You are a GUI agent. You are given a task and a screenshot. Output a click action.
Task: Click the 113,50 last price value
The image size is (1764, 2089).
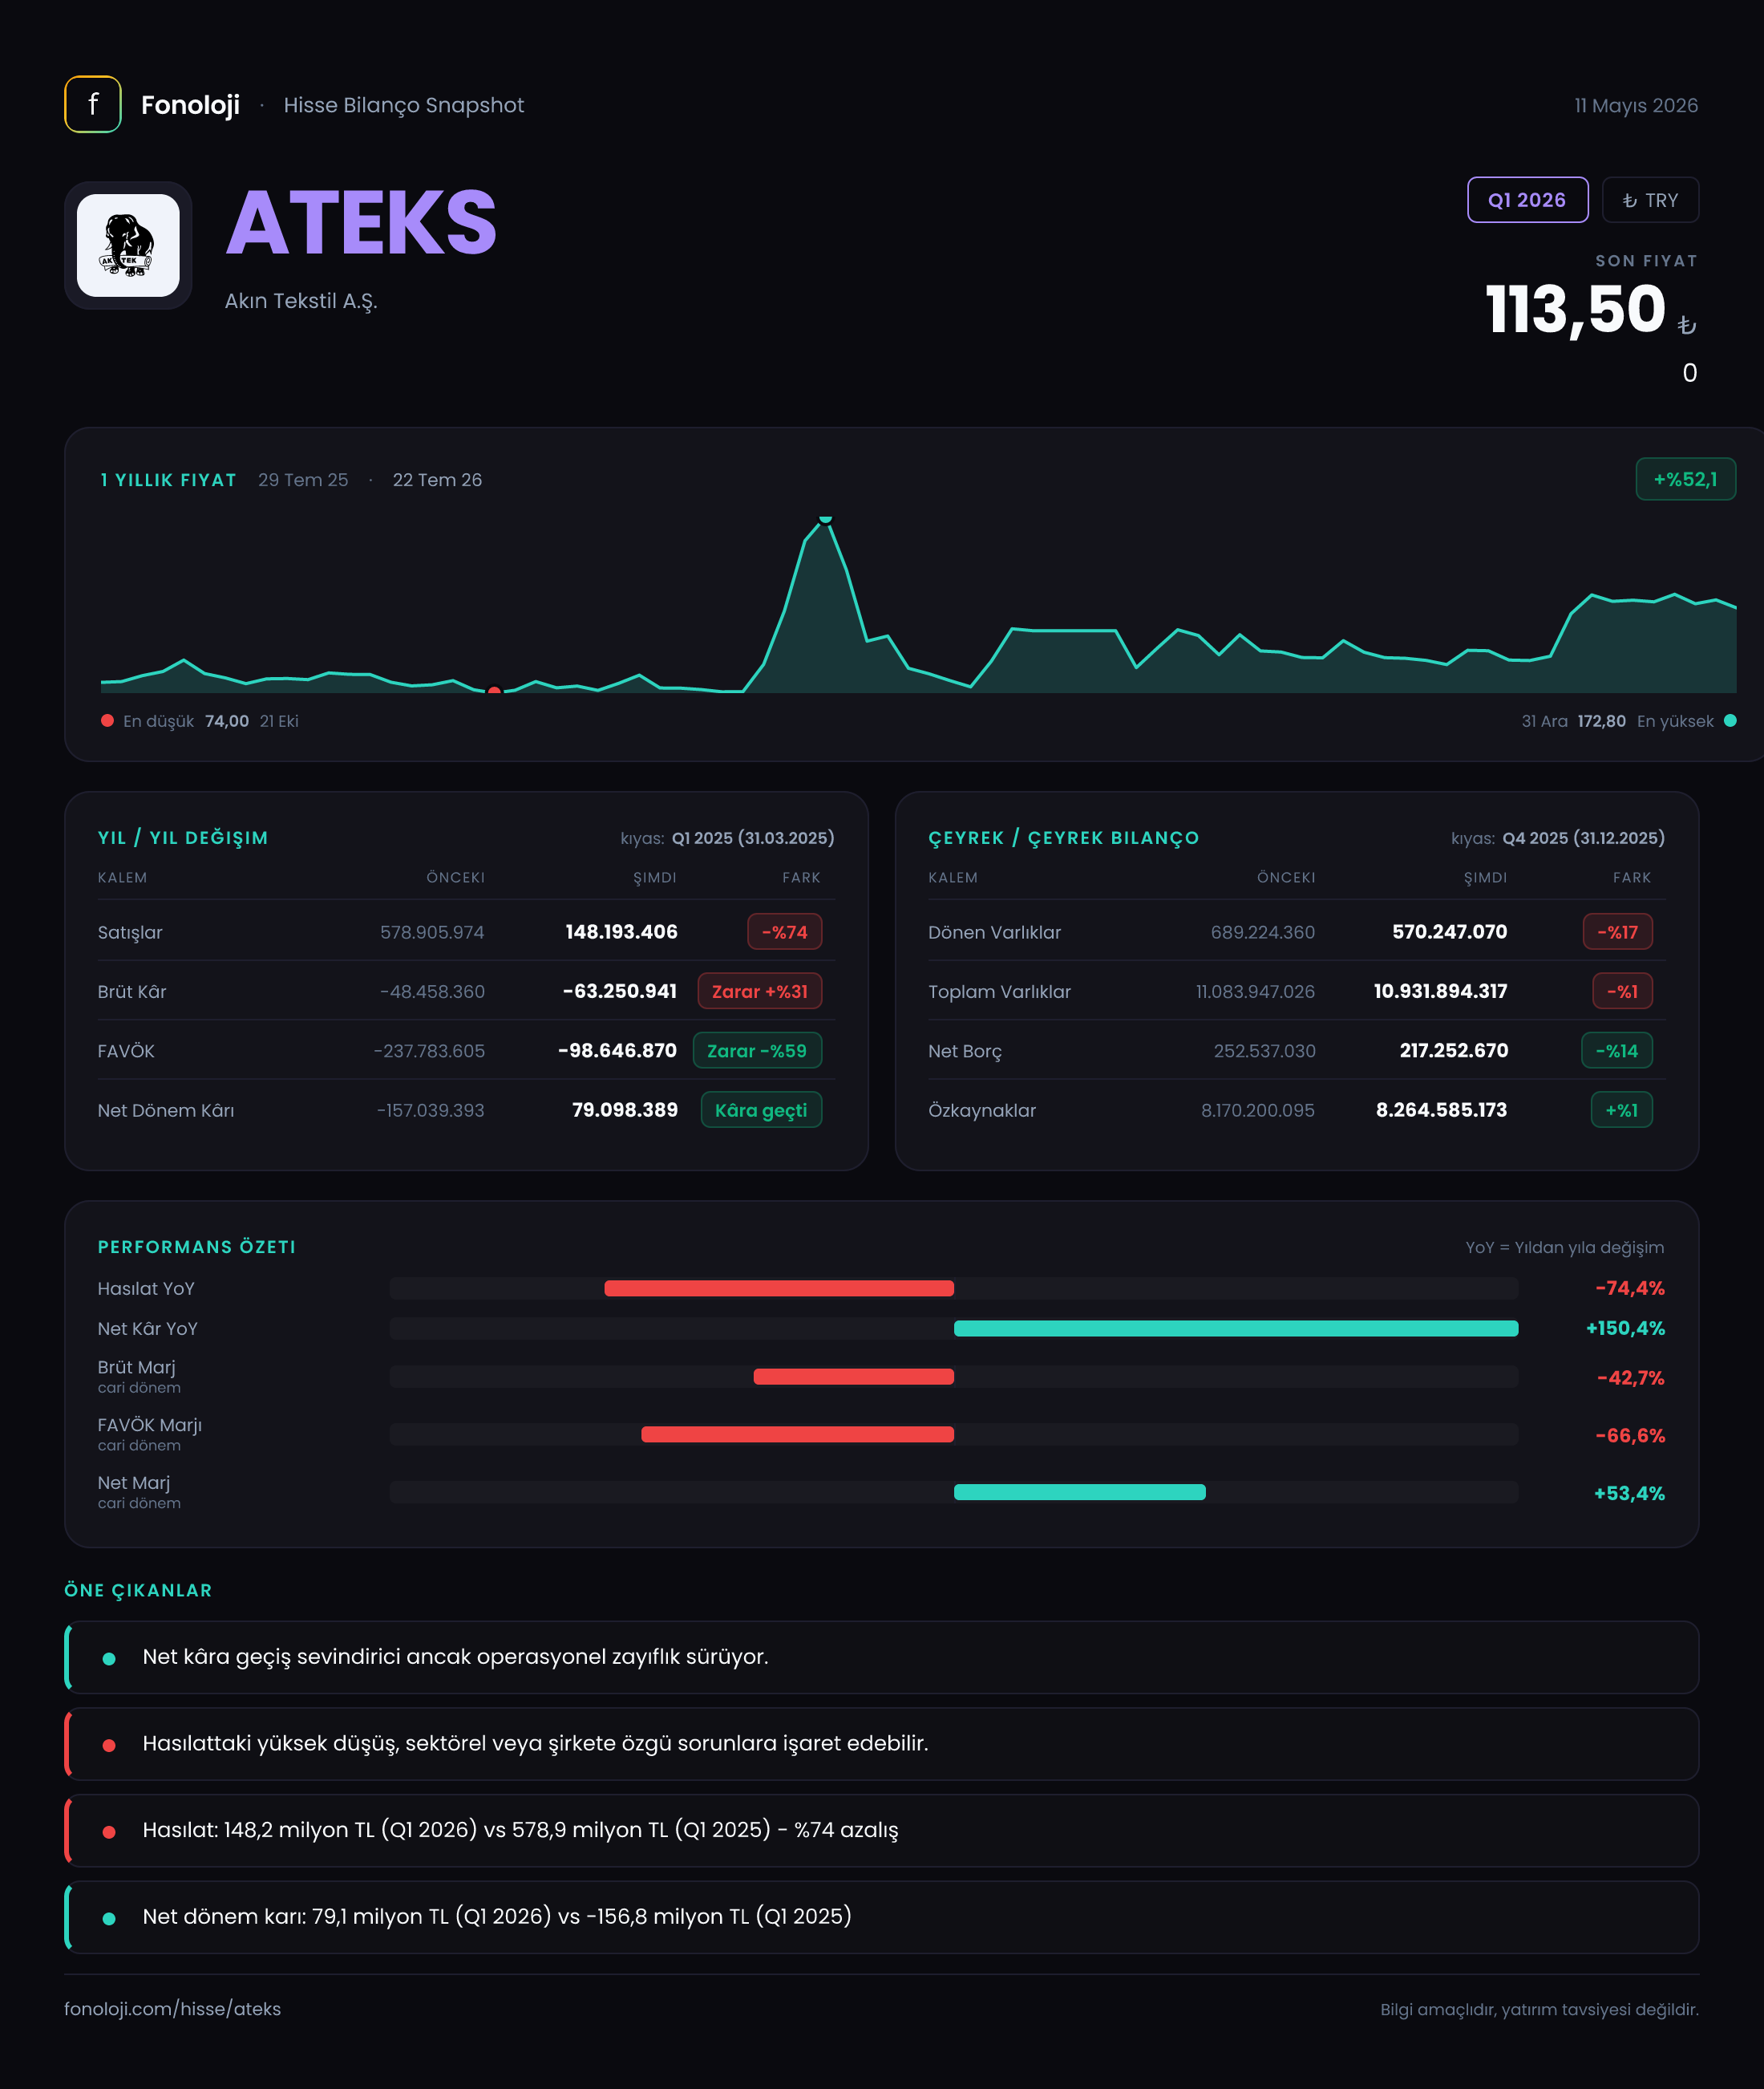(x=1575, y=309)
